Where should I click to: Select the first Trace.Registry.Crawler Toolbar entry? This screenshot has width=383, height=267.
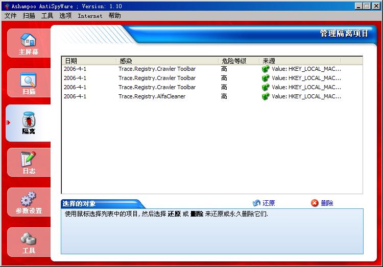157,69
